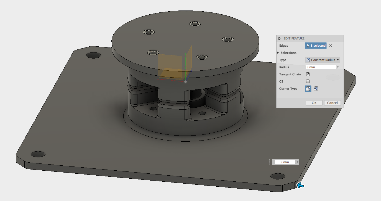
Task: Click the '8 selected' edges selector
Action: coord(316,46)
